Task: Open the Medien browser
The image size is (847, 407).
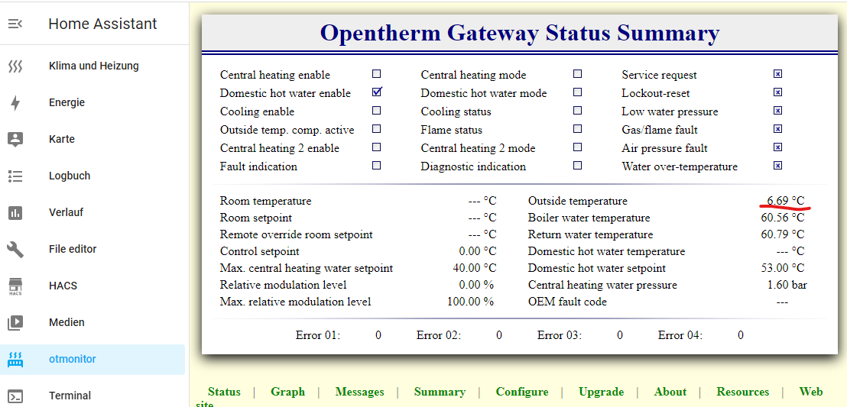Action: (x=67, y=323)
